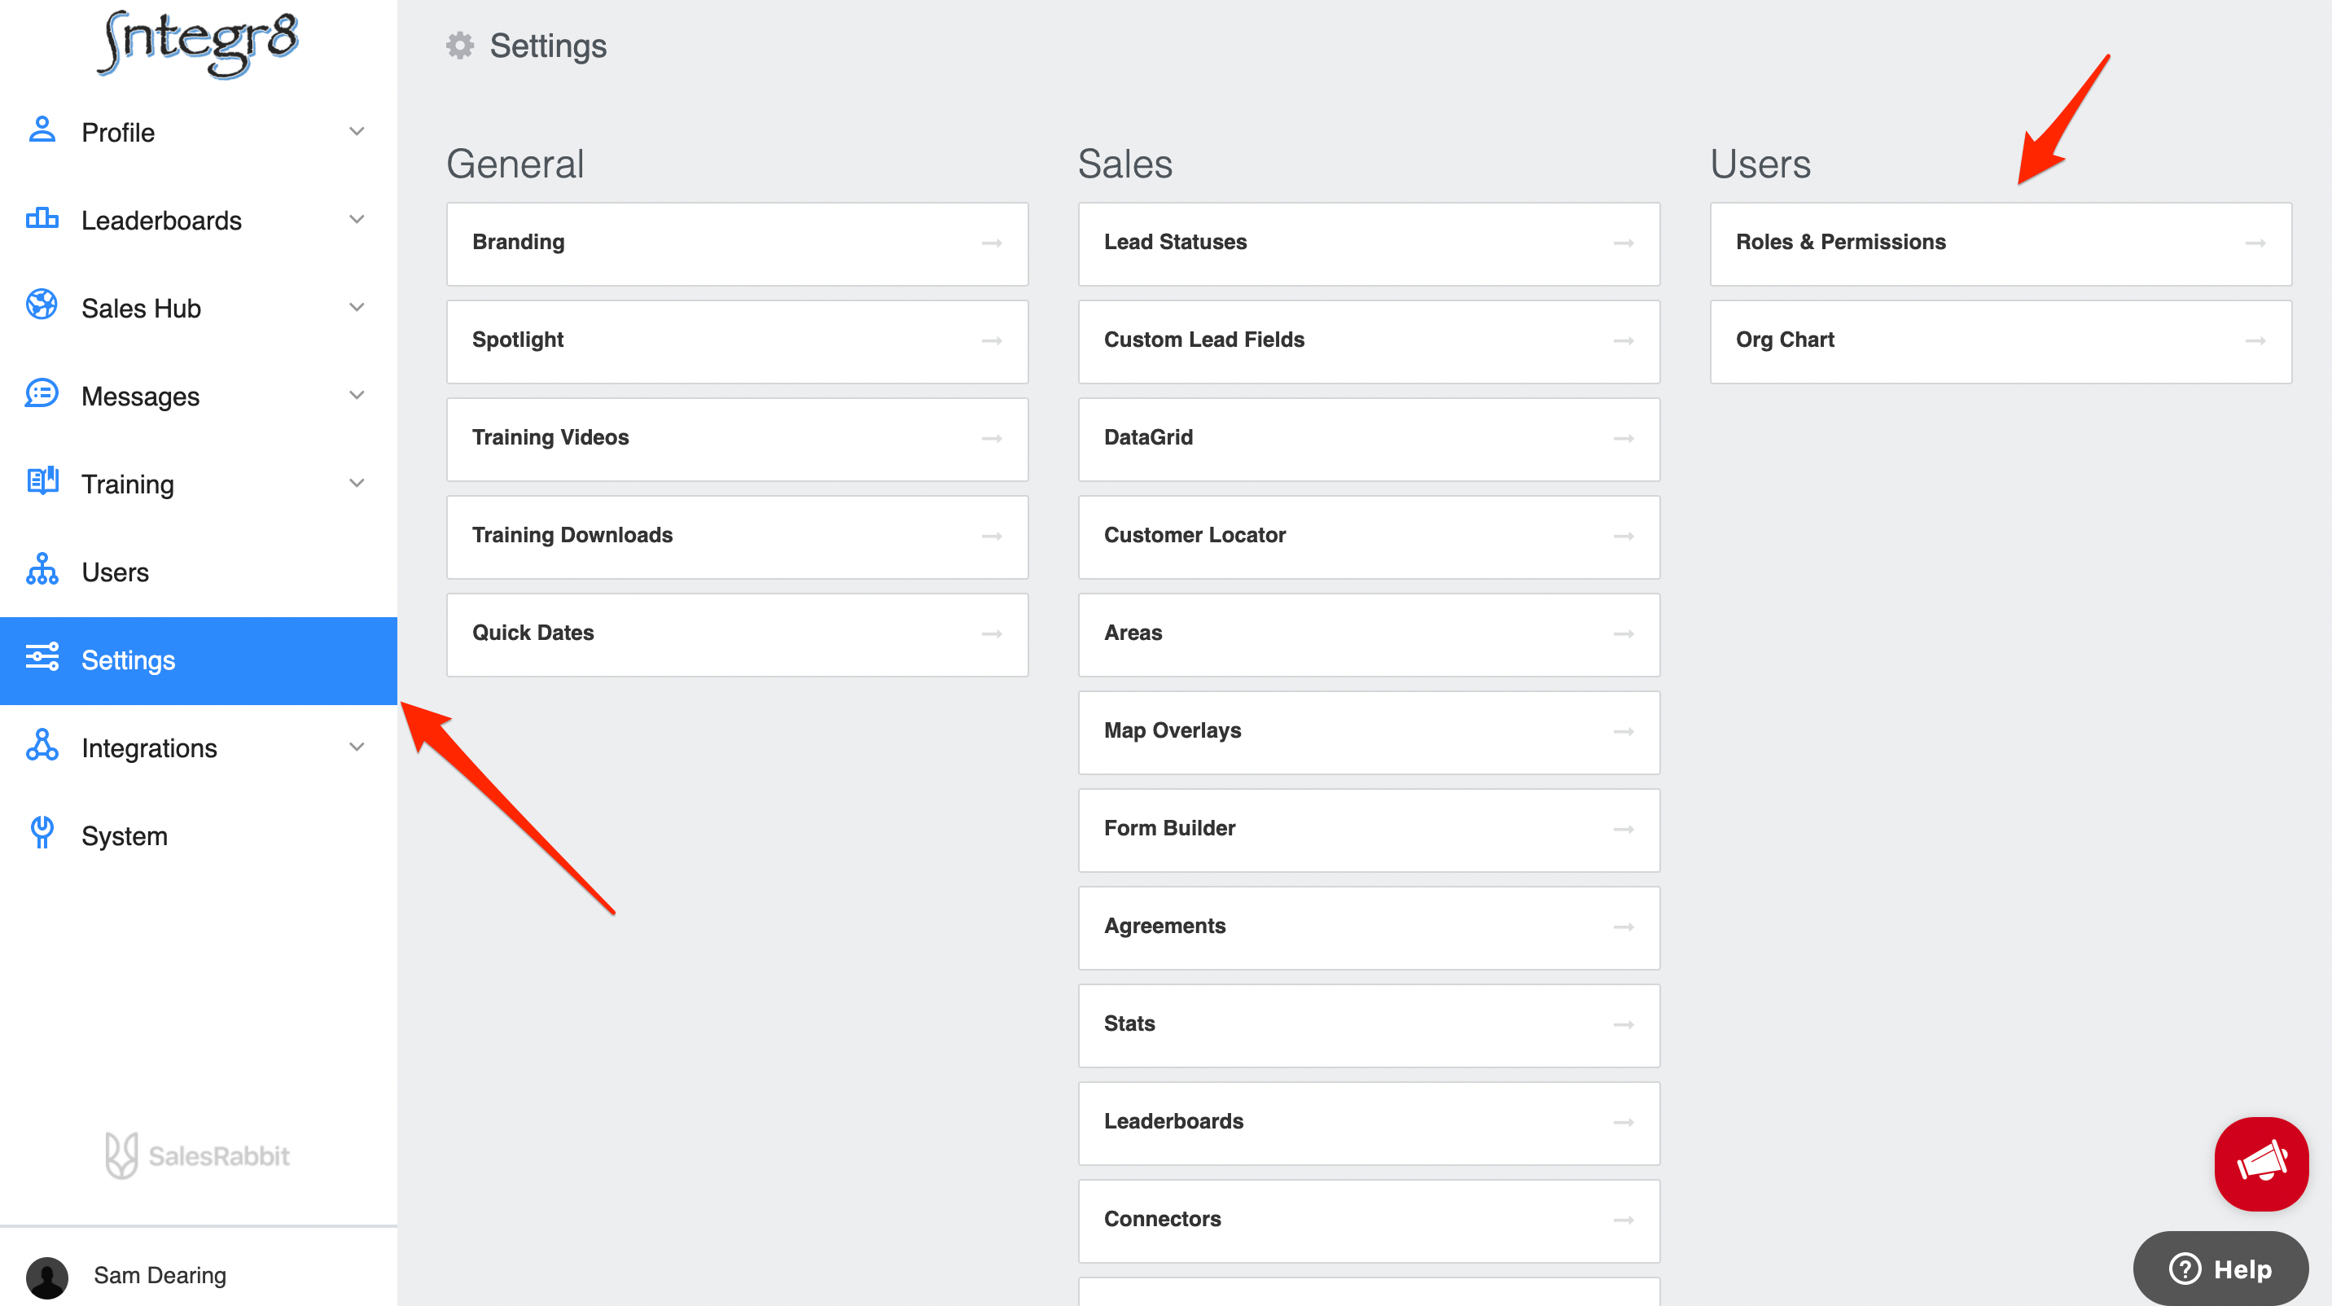Screen dimensions: 2332x1306
Task: Expand the Sales Hub chevron
Action: pos(357,307)
